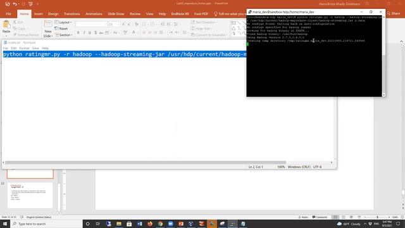Open Notepad's Format menu
405x228 pixels.
pyautogui.click(x=24, y=48)
